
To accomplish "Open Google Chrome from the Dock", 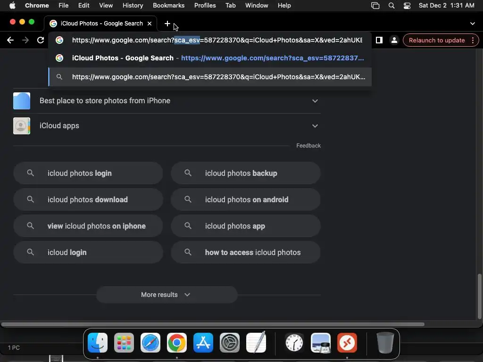I will click(x=177, y=343).
